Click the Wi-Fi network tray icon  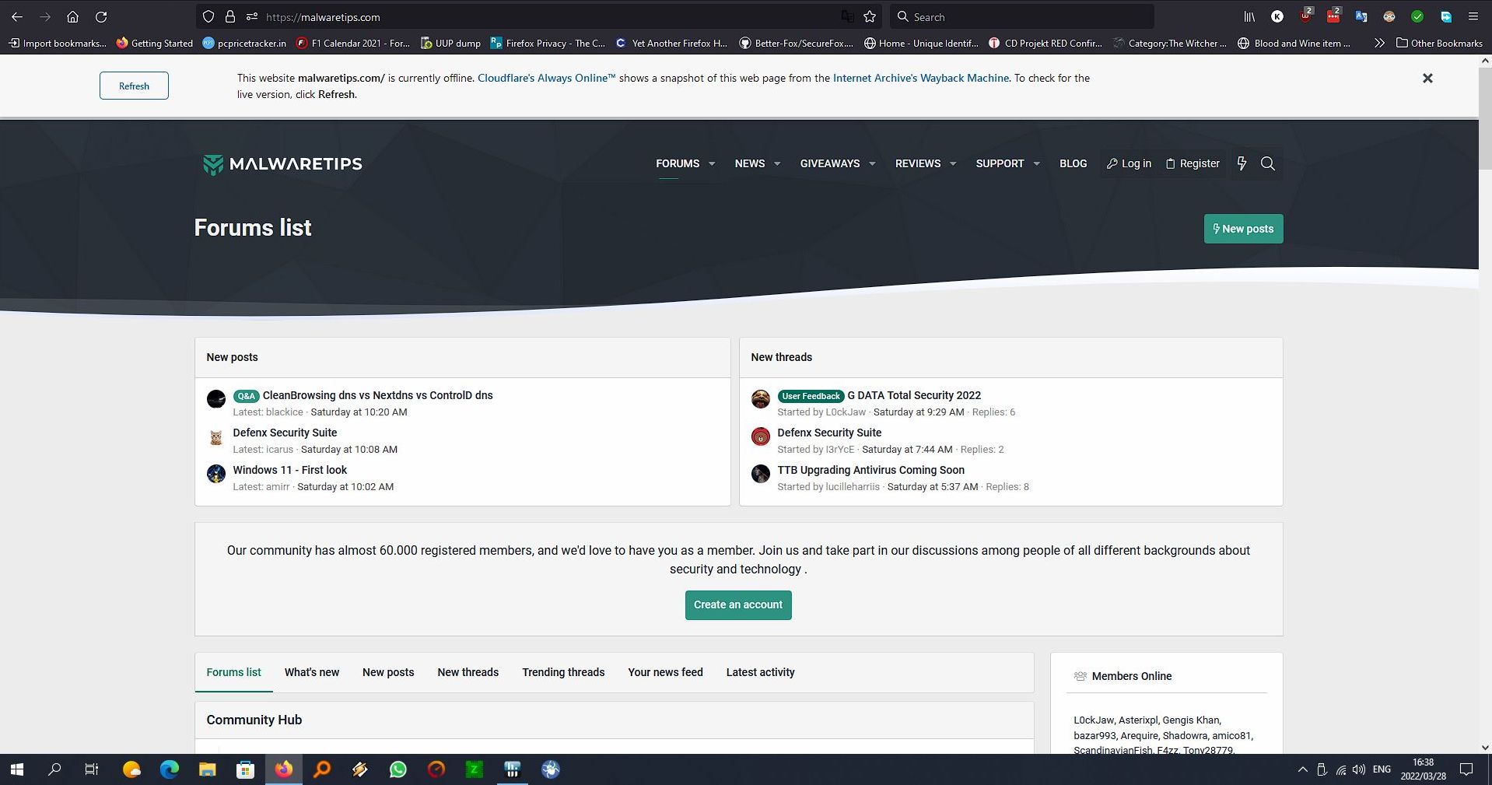[1341, 769]
